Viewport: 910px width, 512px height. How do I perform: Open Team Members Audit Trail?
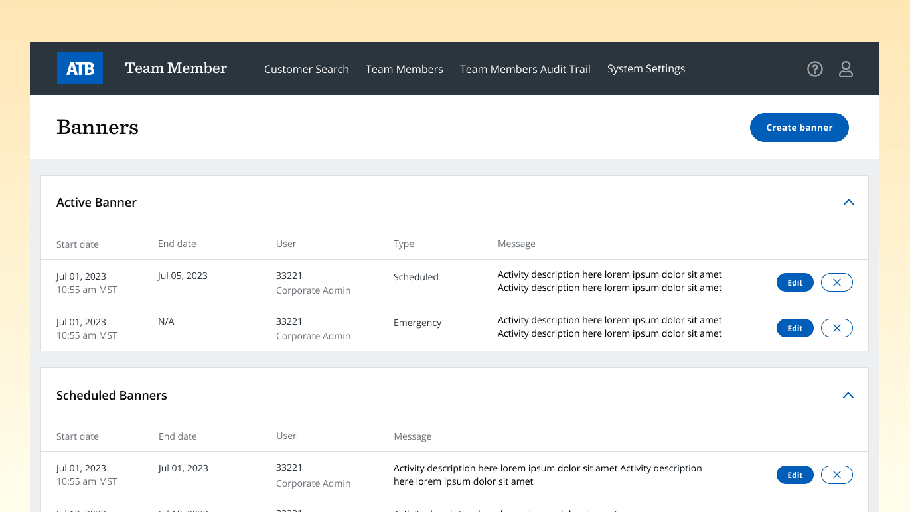[525, 69]
